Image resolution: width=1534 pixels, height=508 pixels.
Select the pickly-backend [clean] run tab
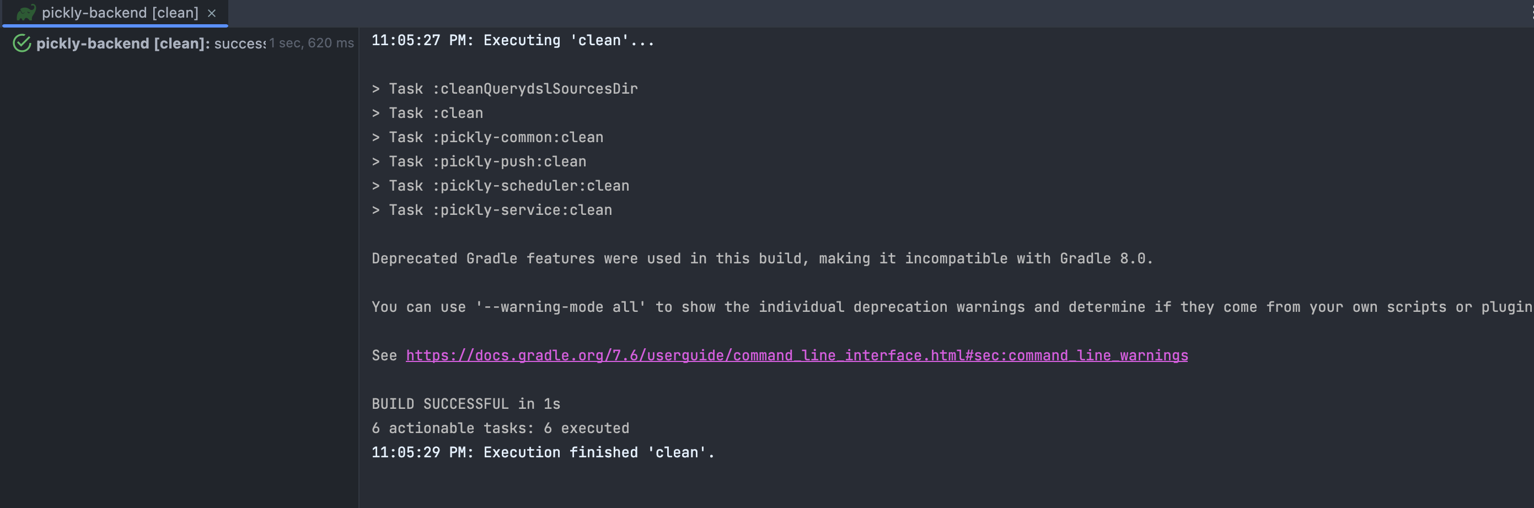[115, 13]
